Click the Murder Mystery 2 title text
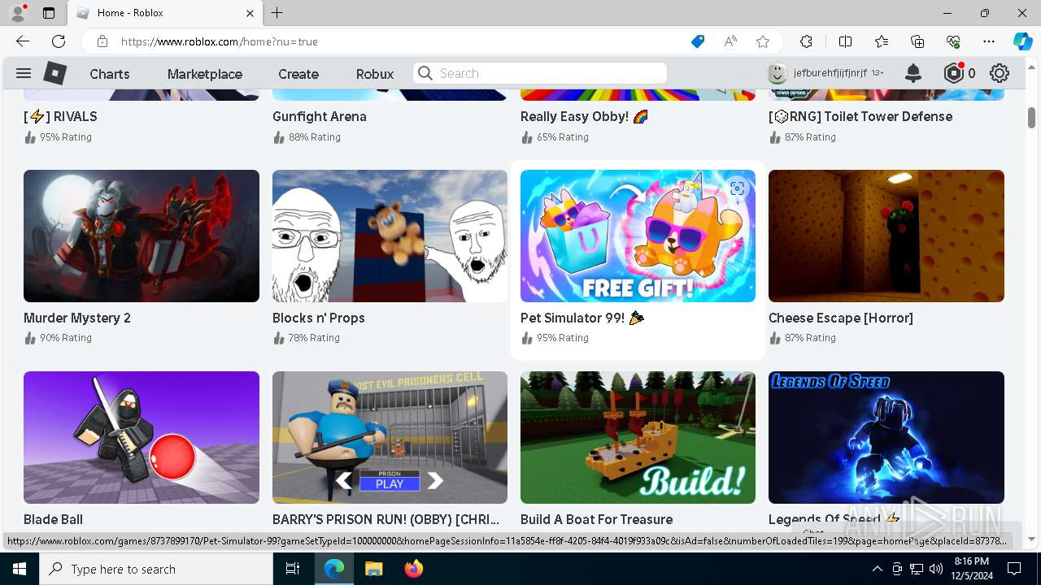Image resolution: width=1041 pixels, height=585 pixels. (77, 318)
